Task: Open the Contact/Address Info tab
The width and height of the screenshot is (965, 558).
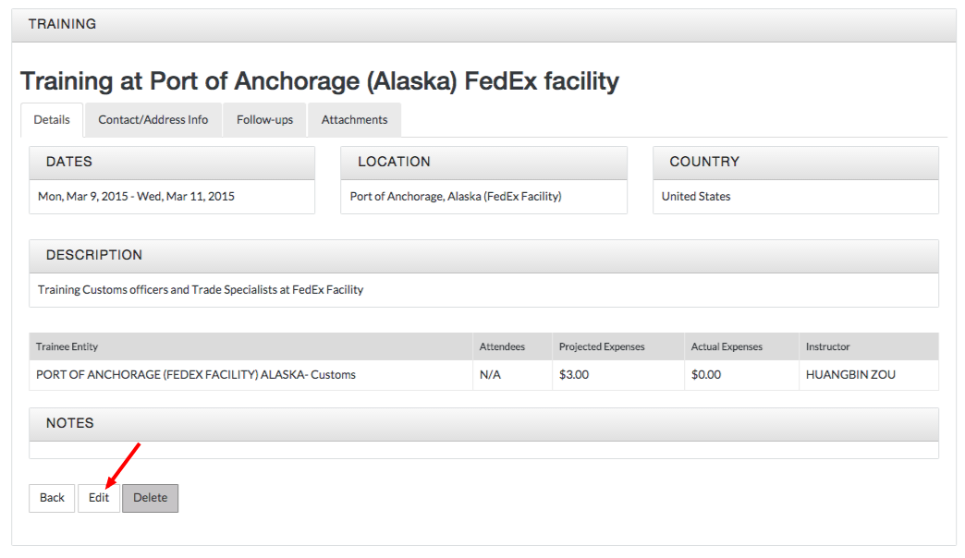Action: pyautogui.click(x=153, y=120)
